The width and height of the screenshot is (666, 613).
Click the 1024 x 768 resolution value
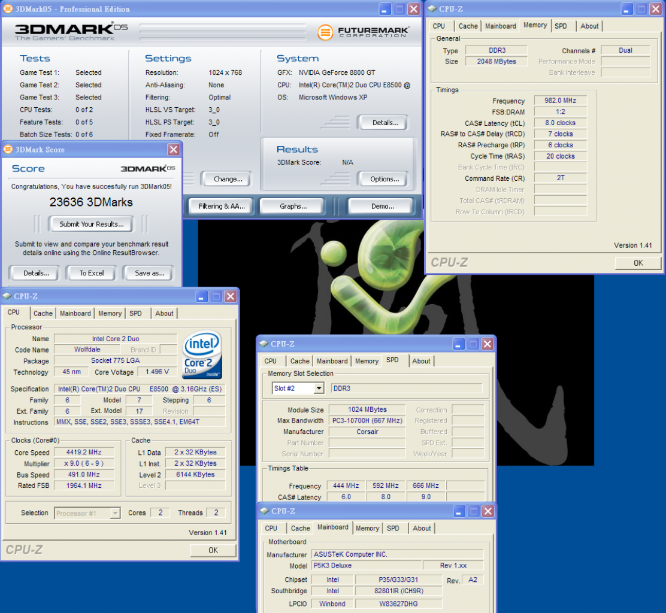pyautogui.click(x=225, y=72)
